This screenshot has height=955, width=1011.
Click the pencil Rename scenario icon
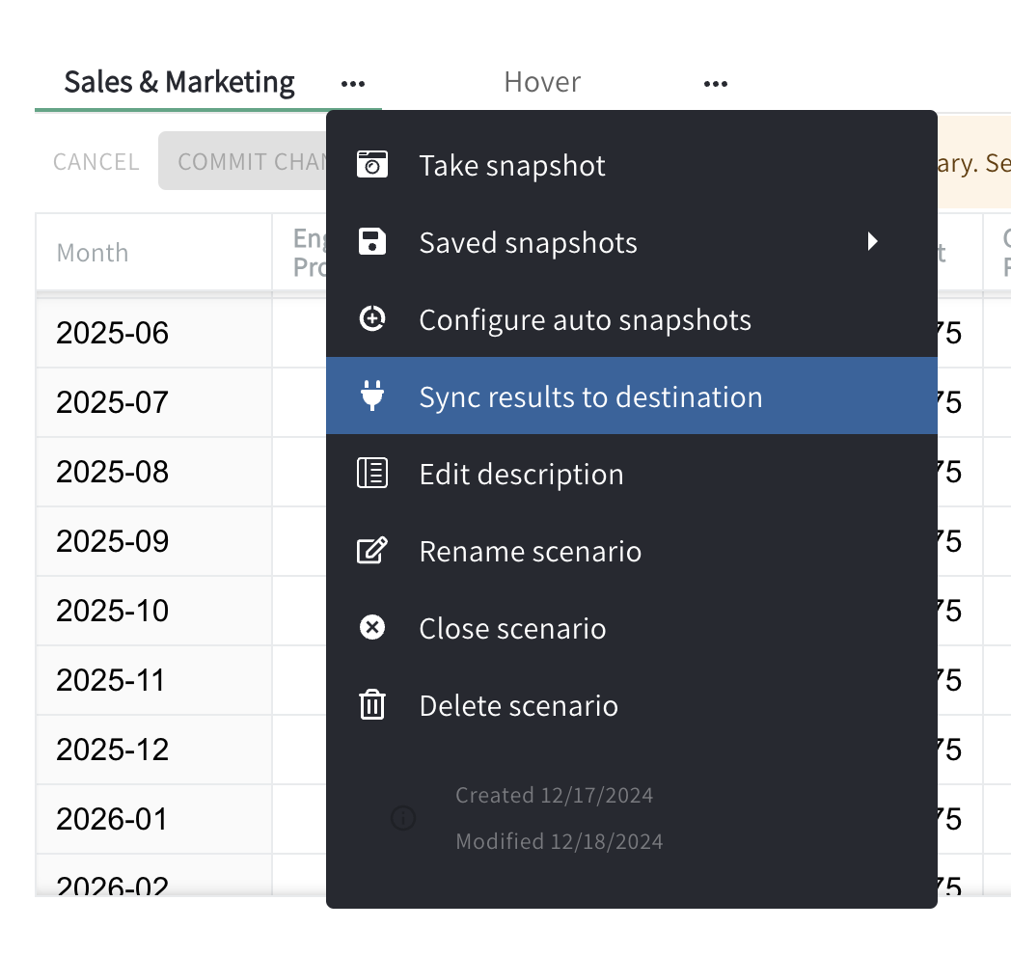coord(372,550)
